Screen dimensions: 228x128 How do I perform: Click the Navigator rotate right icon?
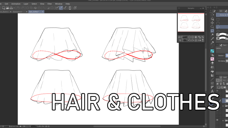click(193, 40)
